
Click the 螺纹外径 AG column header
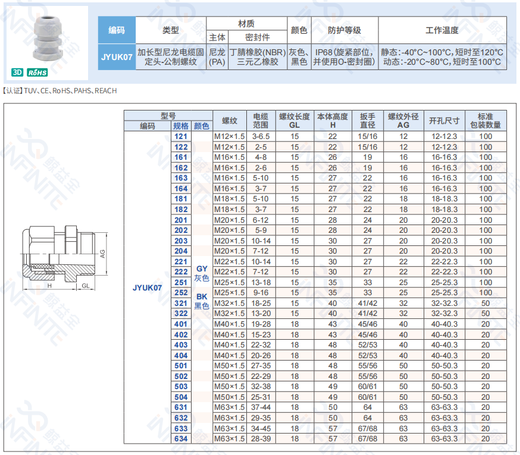point(403,121)
